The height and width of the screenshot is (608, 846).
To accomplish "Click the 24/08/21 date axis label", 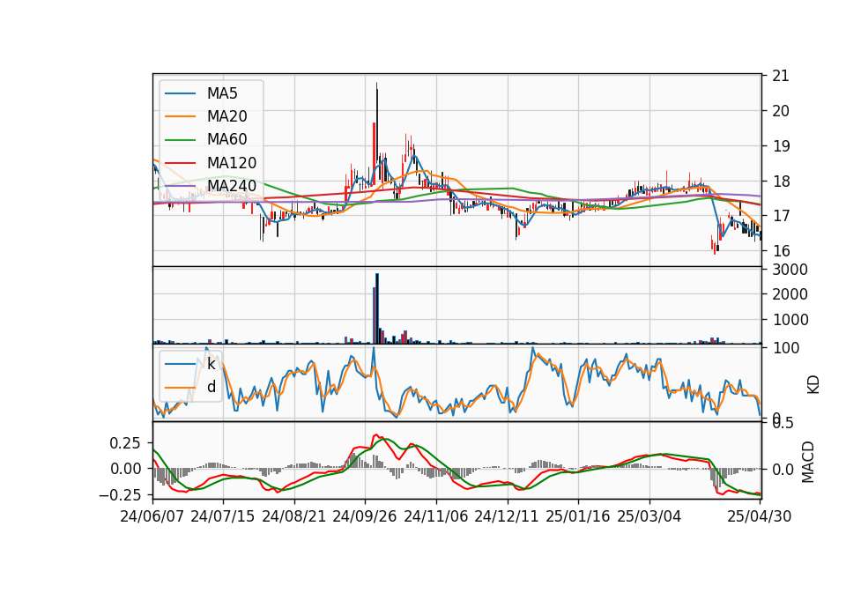I will click(294, 517).
